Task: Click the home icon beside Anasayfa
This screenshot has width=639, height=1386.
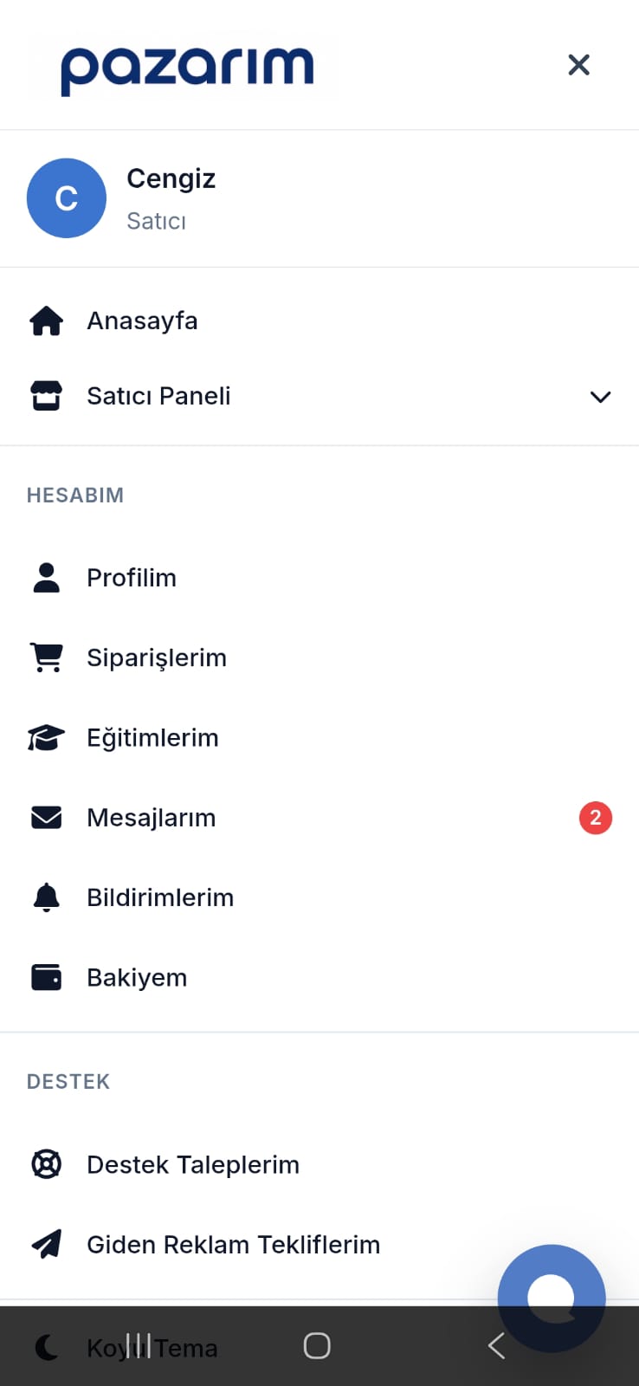Action: coord(47,321)
